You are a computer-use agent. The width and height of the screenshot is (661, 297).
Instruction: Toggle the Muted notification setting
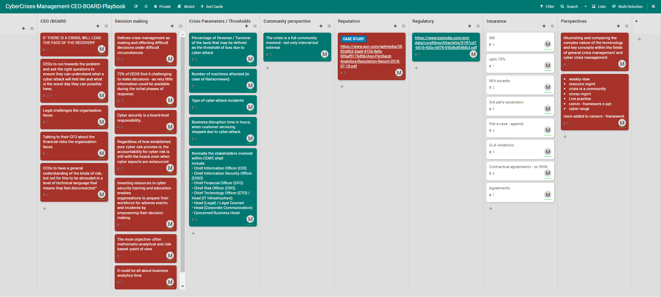186,7
